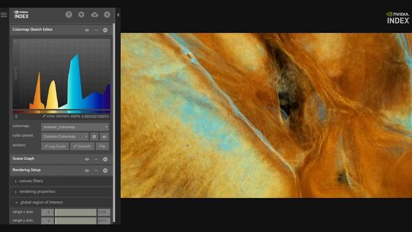The width and height of the screenshot is (412, 232).
Task: Click the Rendering Setup panel title
Action: 26,170
